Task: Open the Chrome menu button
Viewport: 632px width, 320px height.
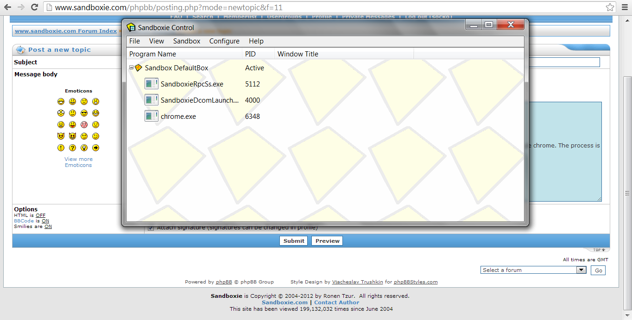Action: pyautogui.click(x=624, y=7)
